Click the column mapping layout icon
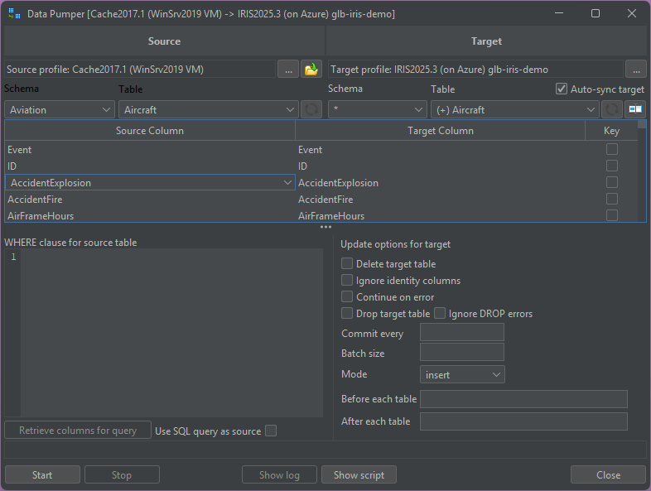Screen dimensions: 651x491 635,109
